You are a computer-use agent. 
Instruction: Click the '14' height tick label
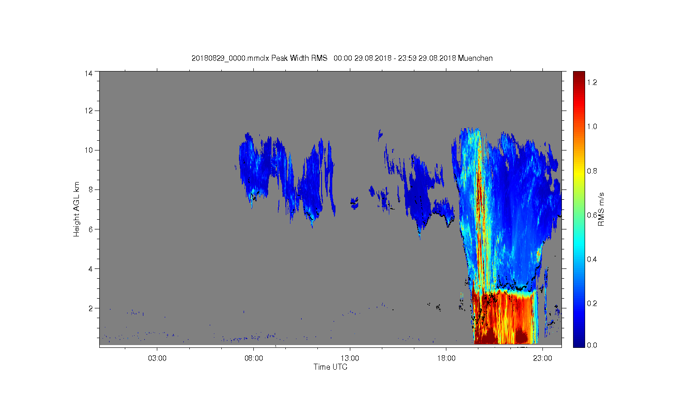pyautogui.click(x=89, y=73)
